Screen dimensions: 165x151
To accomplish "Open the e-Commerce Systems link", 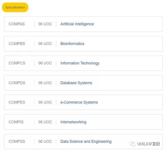I will click(79, 102).
